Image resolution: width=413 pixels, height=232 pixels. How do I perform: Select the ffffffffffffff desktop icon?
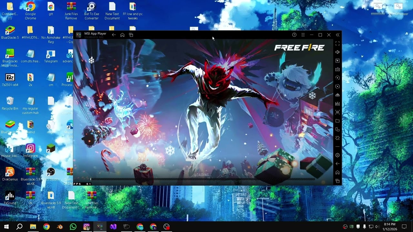(x=378, y=9)
